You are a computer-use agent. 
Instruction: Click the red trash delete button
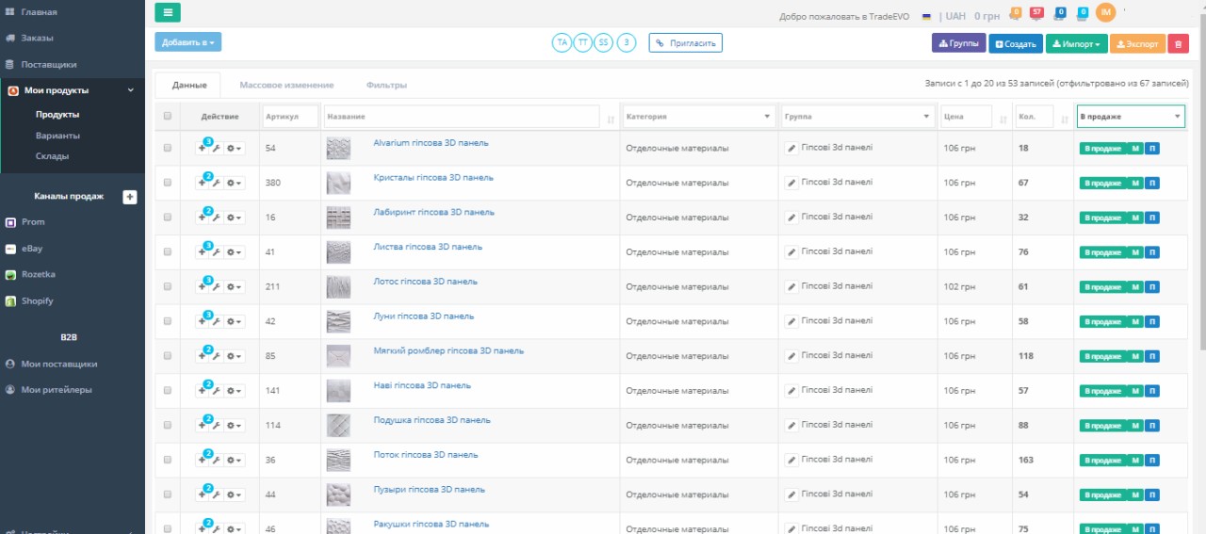pyautogui.click(x=1178, y=43)
